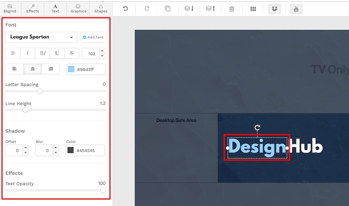Image resolution: width=349 pixels, height=206 pixels.
Task: Open the Graphics tab
Action: tap(78, 9)
